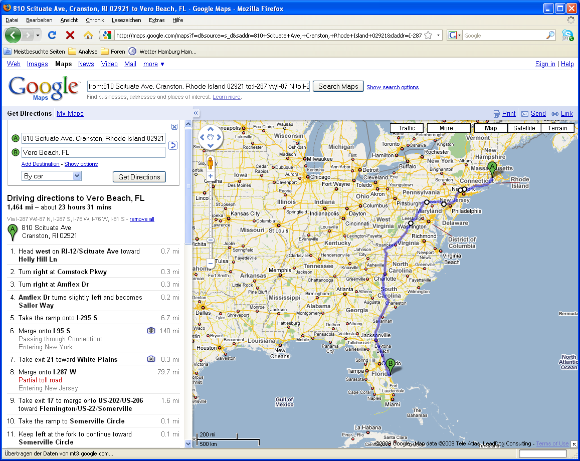This screenshot has height=461, width=580.
Task: Expand the Google 'more' services menu
Action: [x=153, y=64]
